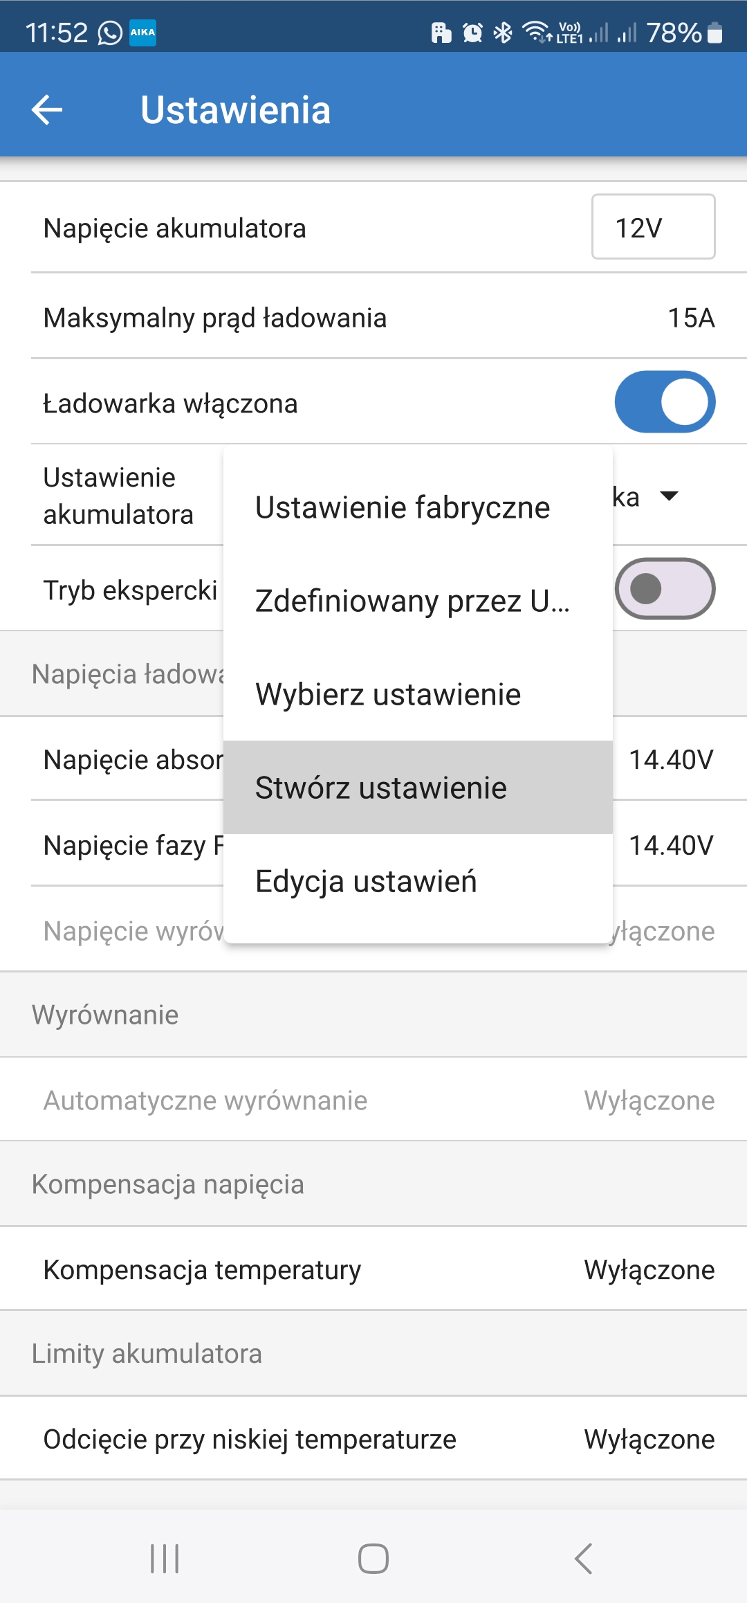747x1603 pixels.
Task: Open the Napięcie akumulatora 12V selector
Action: pos(653,227)
